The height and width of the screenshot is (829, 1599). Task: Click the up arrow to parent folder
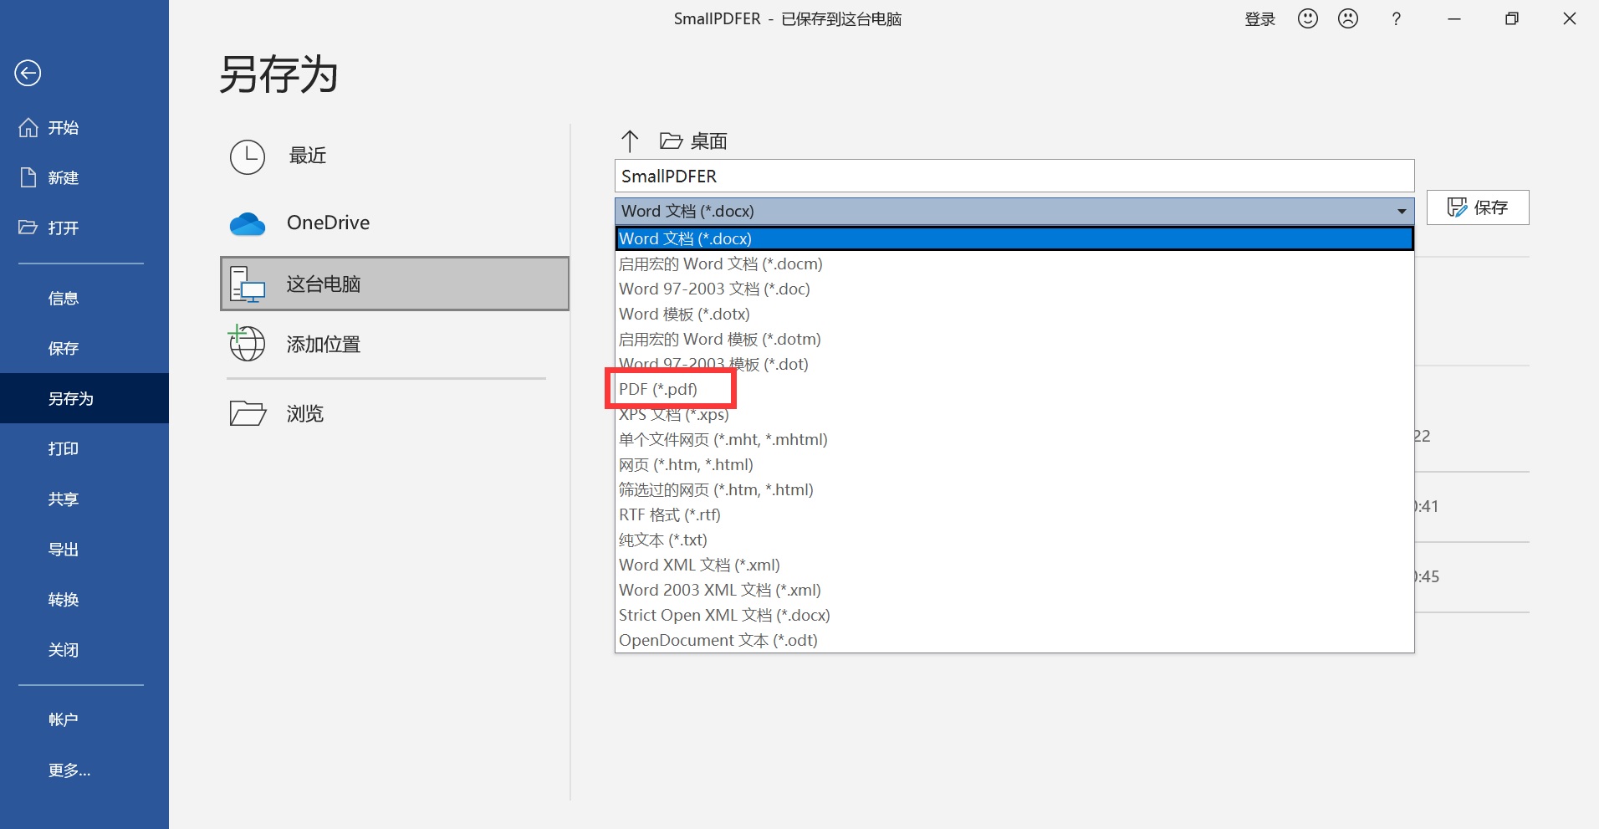[x=630, y=141]
